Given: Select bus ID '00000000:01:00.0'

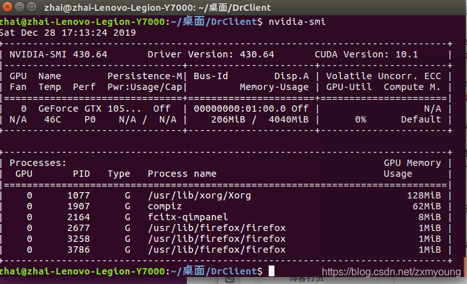Looking at the screenshot, I should tap(240, 108).
